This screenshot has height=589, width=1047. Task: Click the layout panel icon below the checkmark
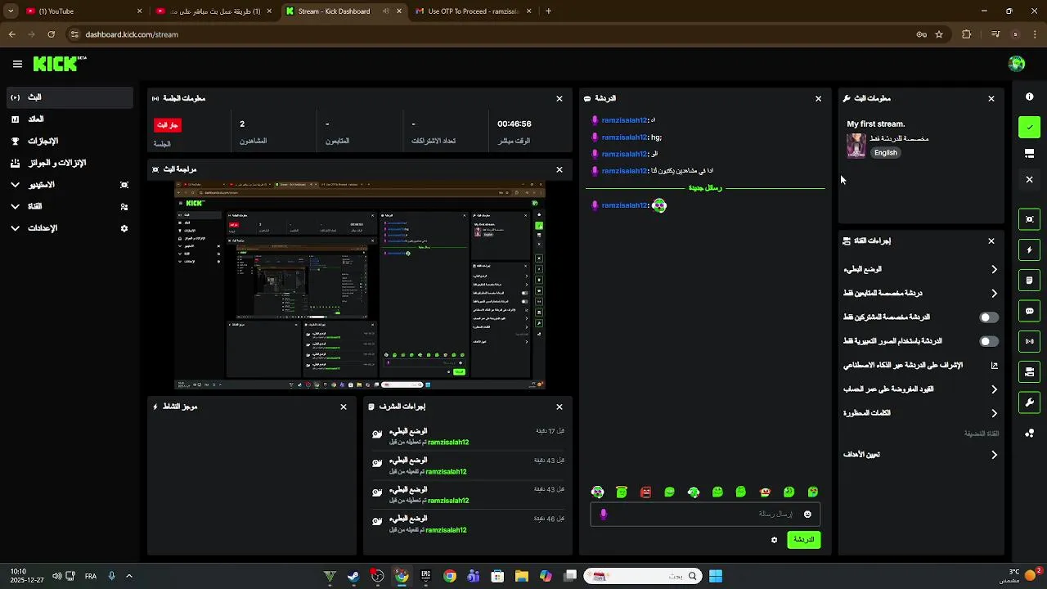pos(1029,153)
